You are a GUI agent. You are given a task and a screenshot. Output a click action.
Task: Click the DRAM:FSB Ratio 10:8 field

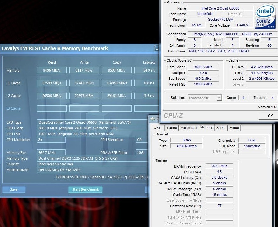click(x=142, y=153)
